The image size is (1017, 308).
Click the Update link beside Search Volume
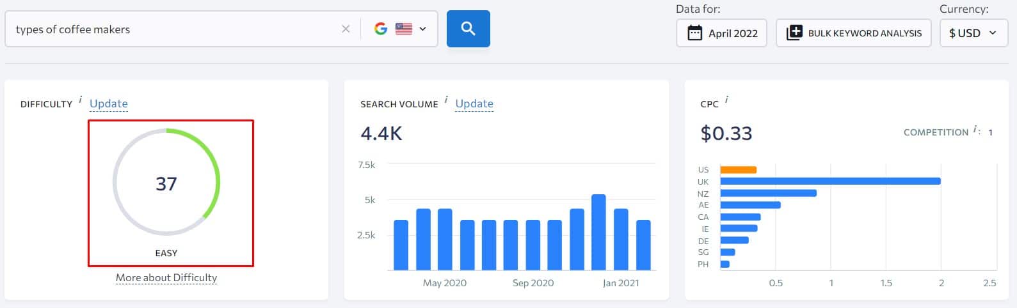[x=474, y=104]
